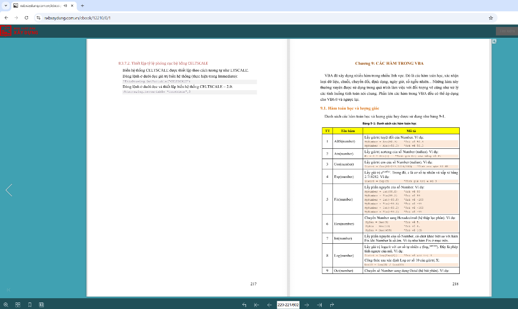Click the zoom magnifier icon in bottom toolbar
The width and height of the screenshot is (518, 309).
click(6, 305)
